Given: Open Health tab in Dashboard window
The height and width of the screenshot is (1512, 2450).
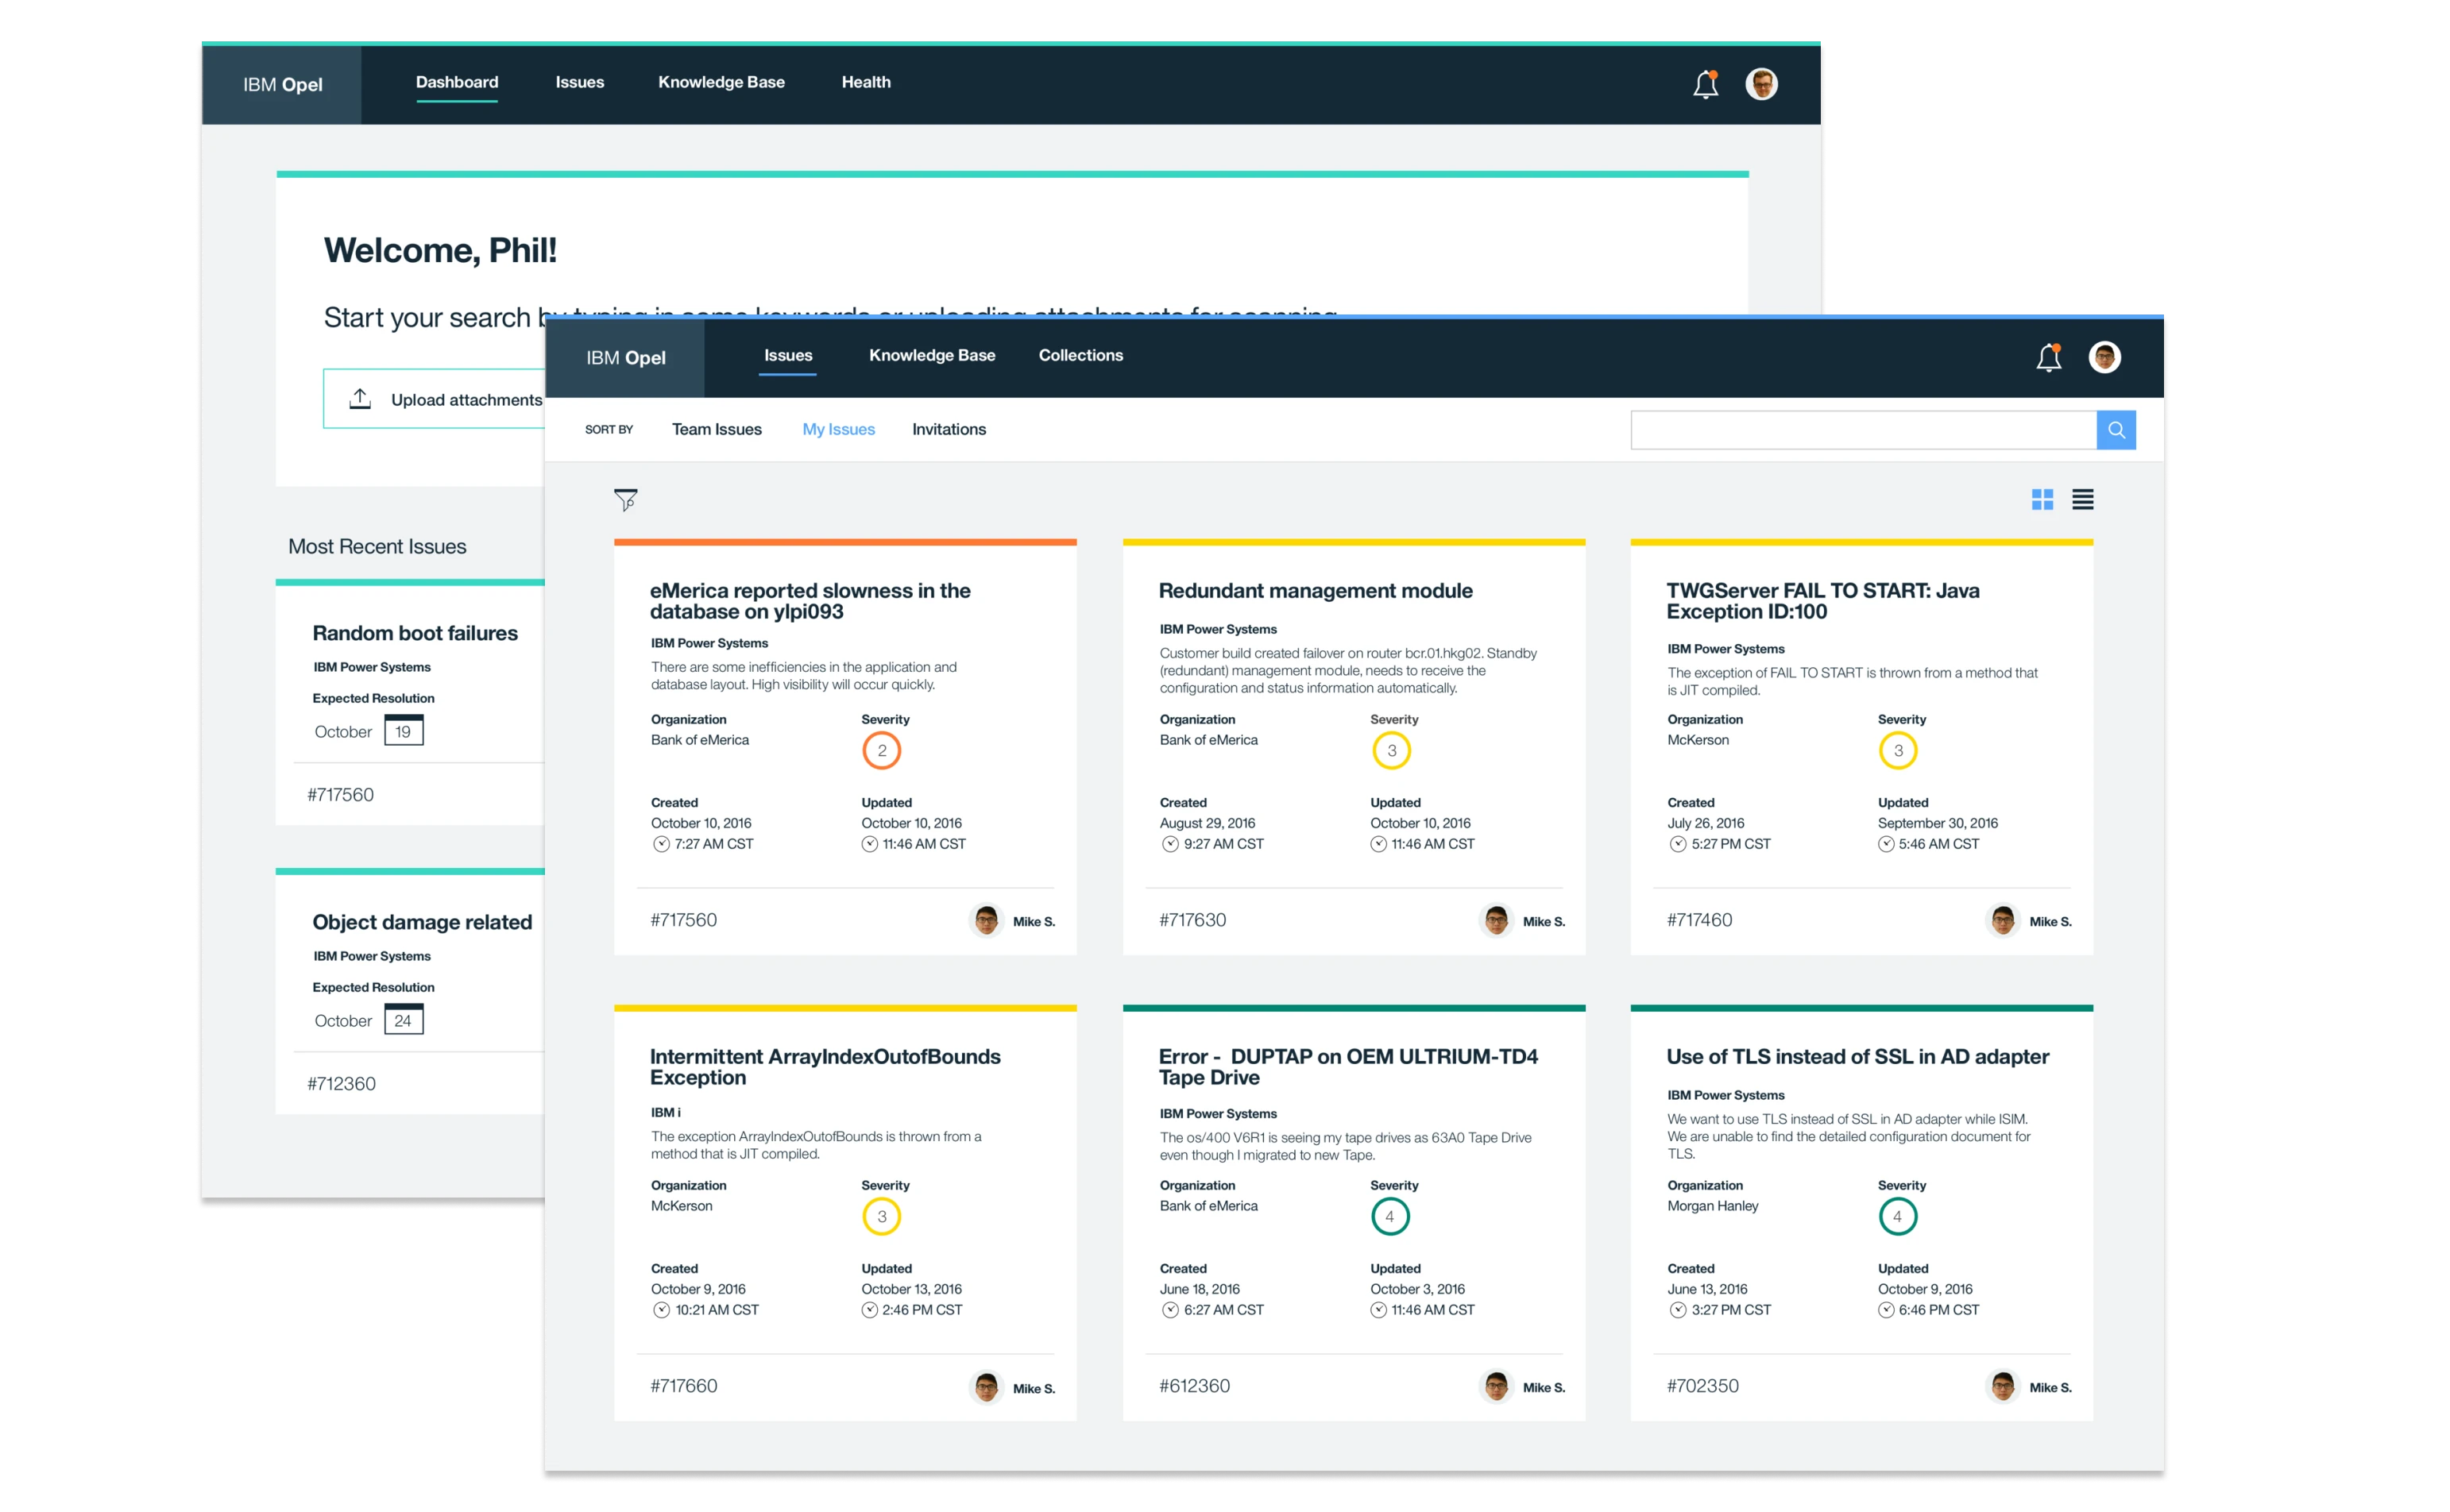Looking at the screenshot, I should 865,82.
